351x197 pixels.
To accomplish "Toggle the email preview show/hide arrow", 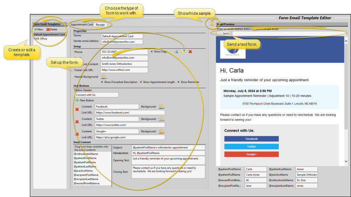I will (212, 24).
